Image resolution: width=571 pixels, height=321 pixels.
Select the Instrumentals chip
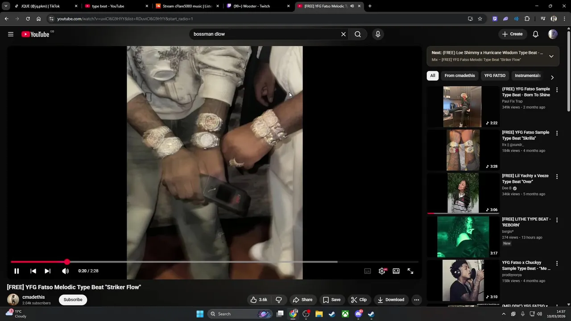pos(528,76)
